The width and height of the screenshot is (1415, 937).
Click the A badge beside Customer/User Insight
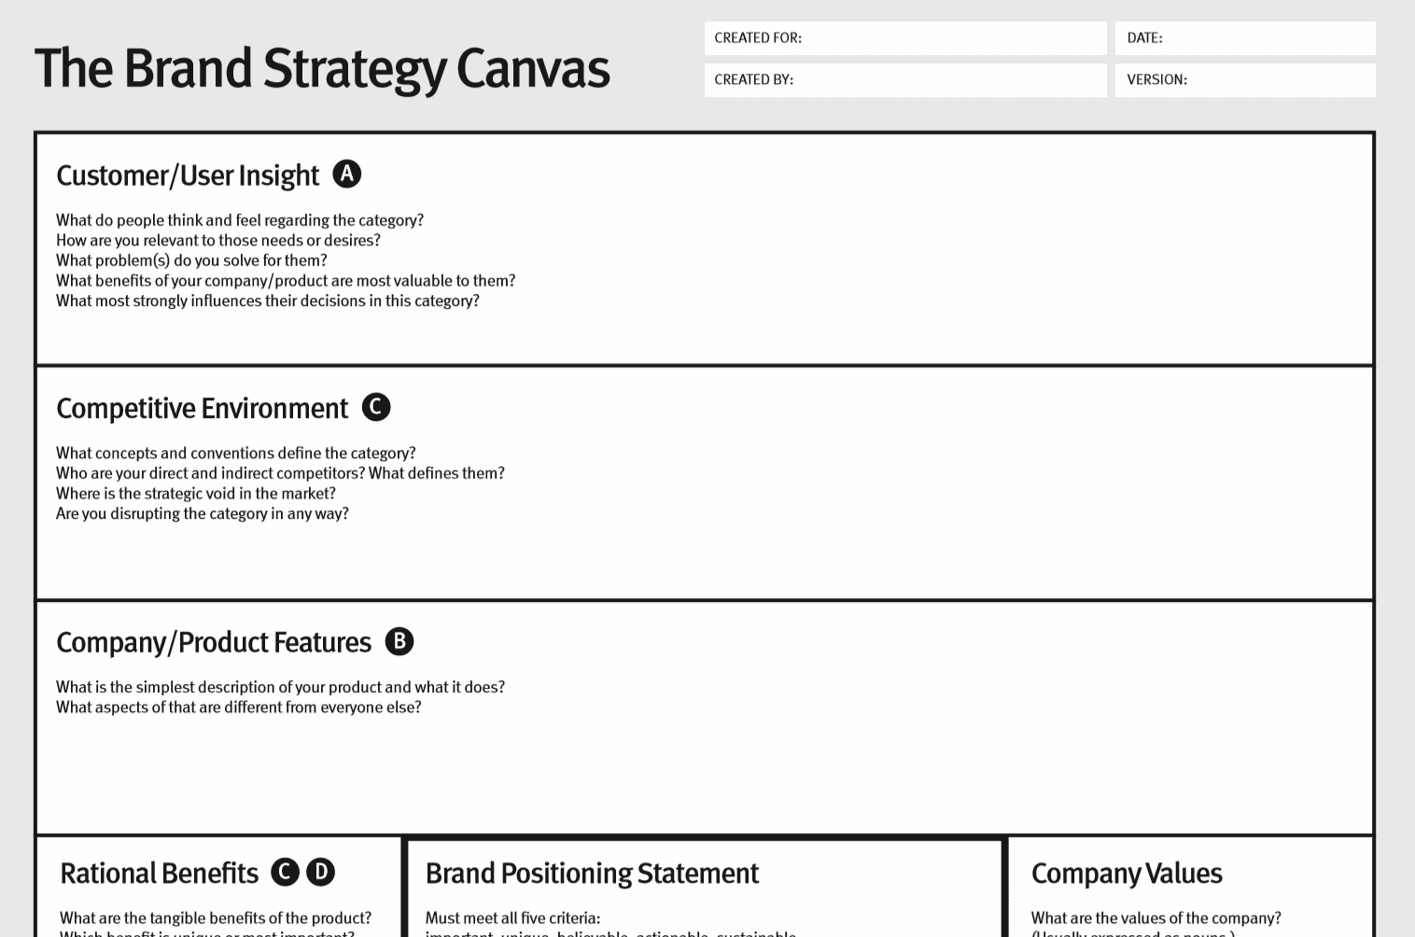coord(347,175)
